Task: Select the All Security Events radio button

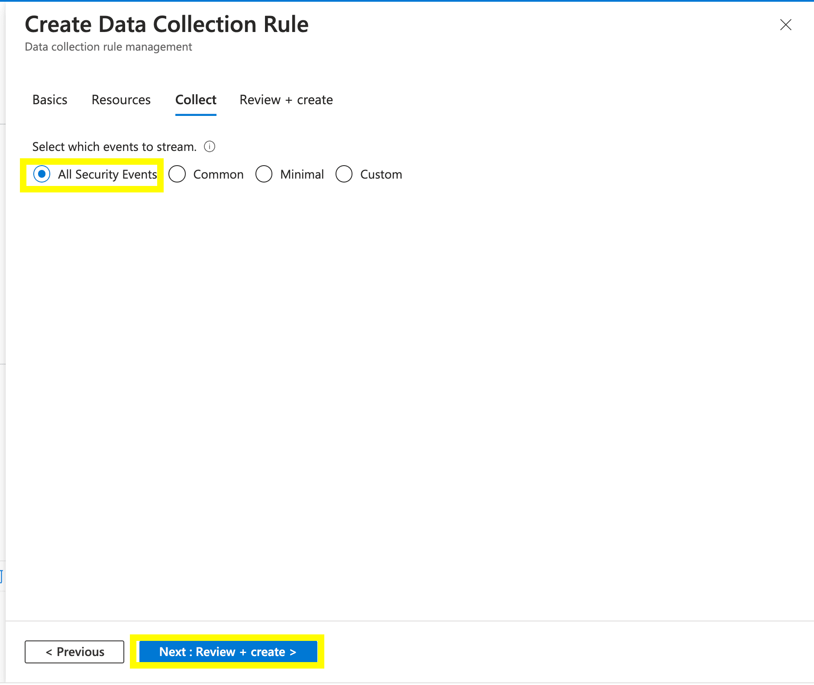Action: (42, 174)
